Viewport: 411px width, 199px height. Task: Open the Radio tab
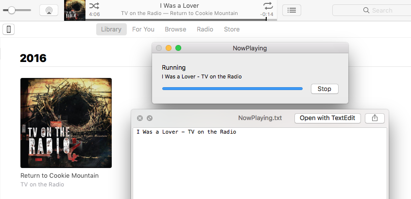205,29
